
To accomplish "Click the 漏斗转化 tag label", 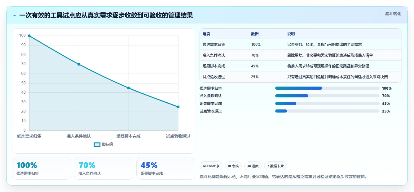I will point(393,14).
